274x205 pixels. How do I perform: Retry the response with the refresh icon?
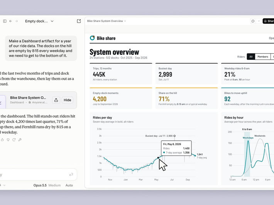tap(14, 140)
